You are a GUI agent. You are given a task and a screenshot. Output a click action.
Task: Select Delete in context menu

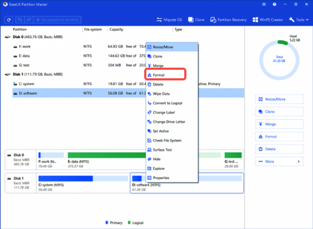(172, 84)
